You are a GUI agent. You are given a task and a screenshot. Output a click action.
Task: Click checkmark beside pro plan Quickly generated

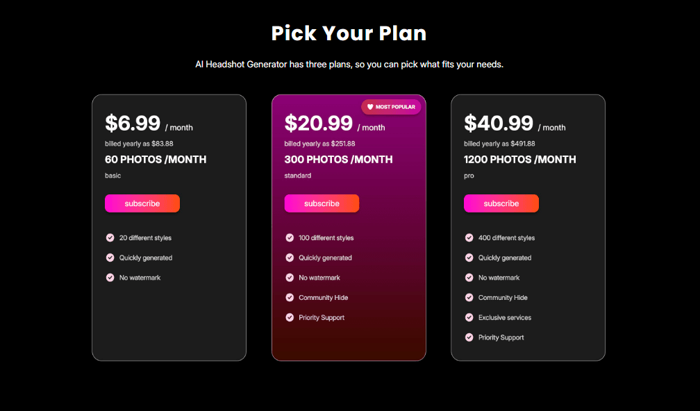[469, 258]
